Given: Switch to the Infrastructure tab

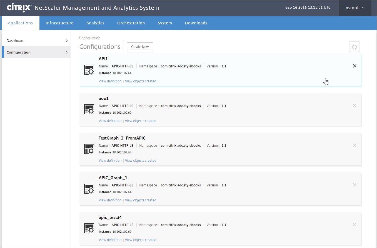Looking at the screenshot, I should tap(59, 23).
